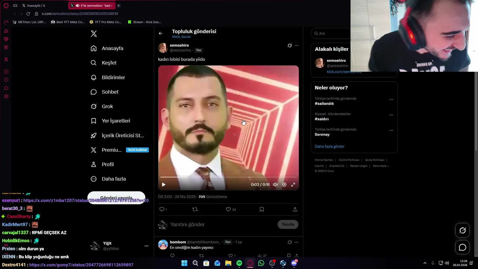Open a new browser tab

(118, 6)
